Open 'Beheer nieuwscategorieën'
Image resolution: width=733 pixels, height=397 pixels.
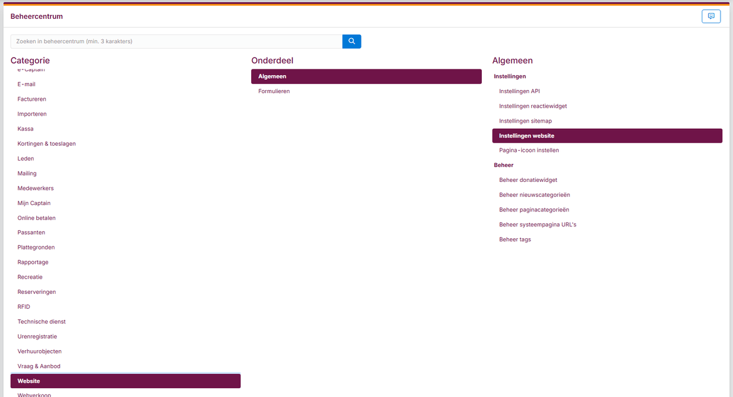534,194
